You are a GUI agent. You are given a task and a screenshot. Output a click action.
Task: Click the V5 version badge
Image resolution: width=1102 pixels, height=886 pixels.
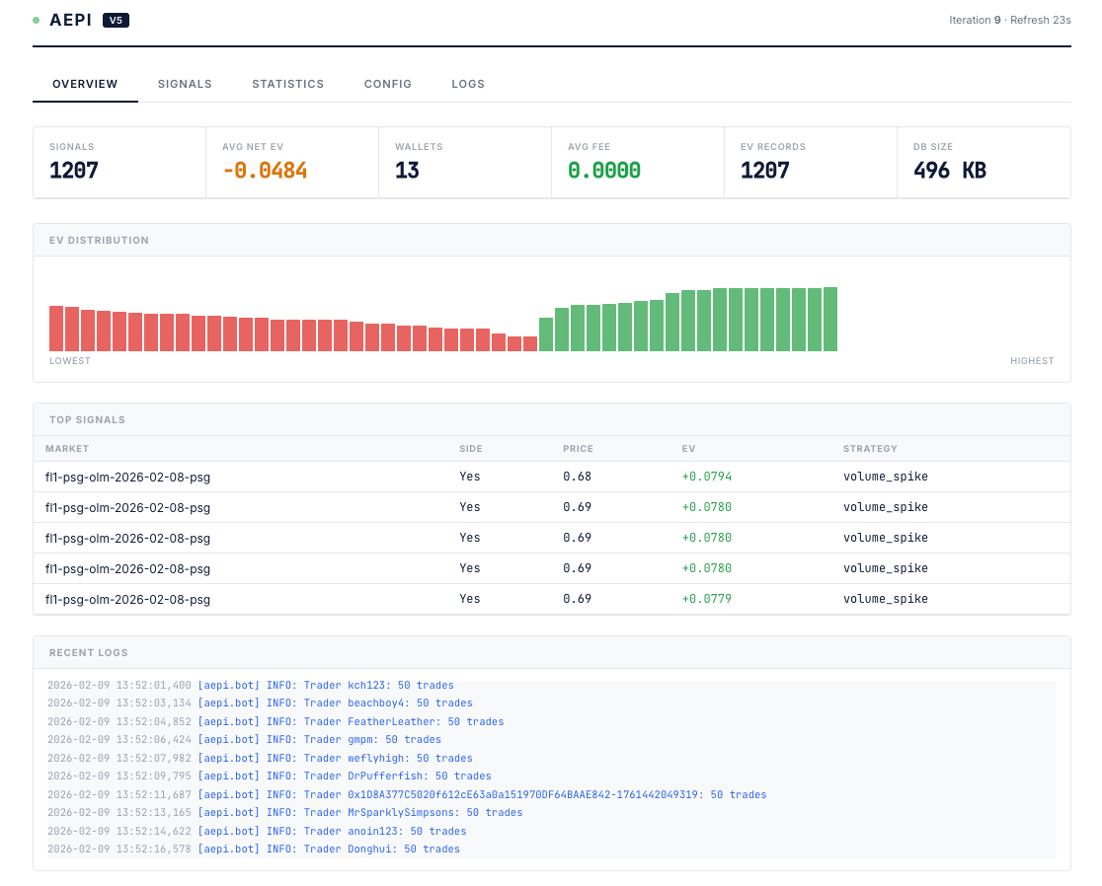click(x=116, y=21)
